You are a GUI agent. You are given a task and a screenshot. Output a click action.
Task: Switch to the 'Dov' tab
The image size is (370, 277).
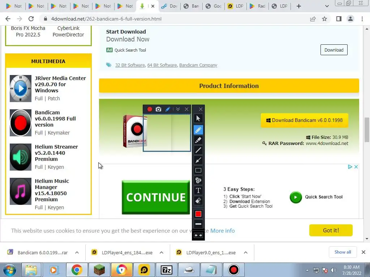coord(169,6)
